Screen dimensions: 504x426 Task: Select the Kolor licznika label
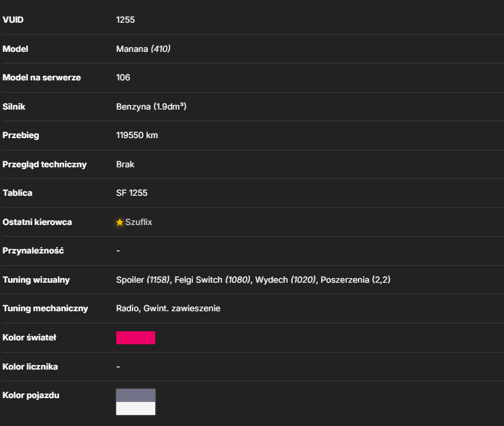pos(31,366)
